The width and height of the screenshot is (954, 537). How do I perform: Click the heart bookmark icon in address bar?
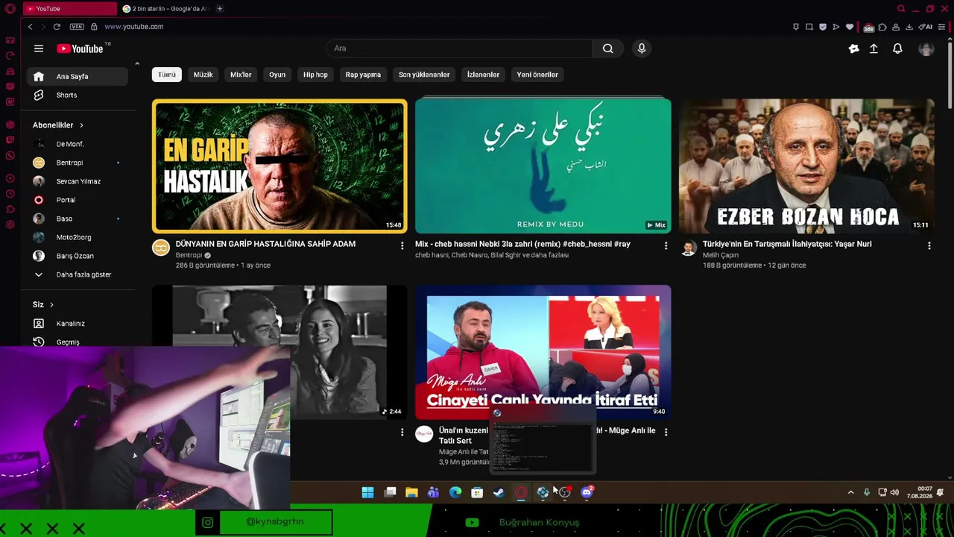click(849, 27)
